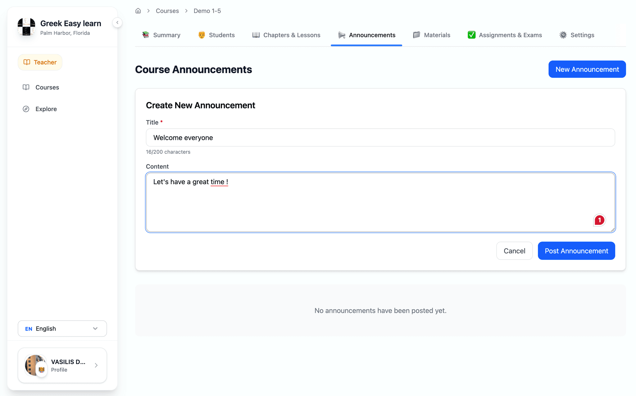The image size is (636, 396).
Task: Cancel the new announcement form
Action: pyautogui.click(x=514, y=251)
